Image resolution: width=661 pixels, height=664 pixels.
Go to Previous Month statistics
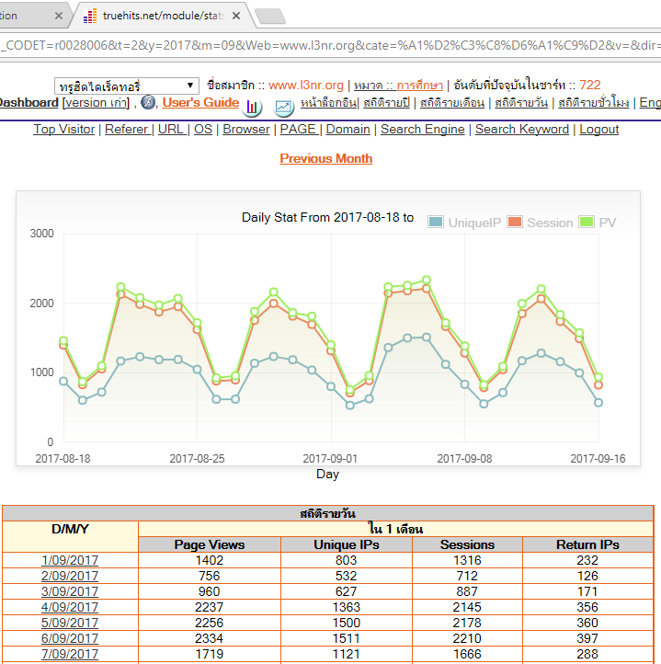pyautogui.click(x=325, y=158)
